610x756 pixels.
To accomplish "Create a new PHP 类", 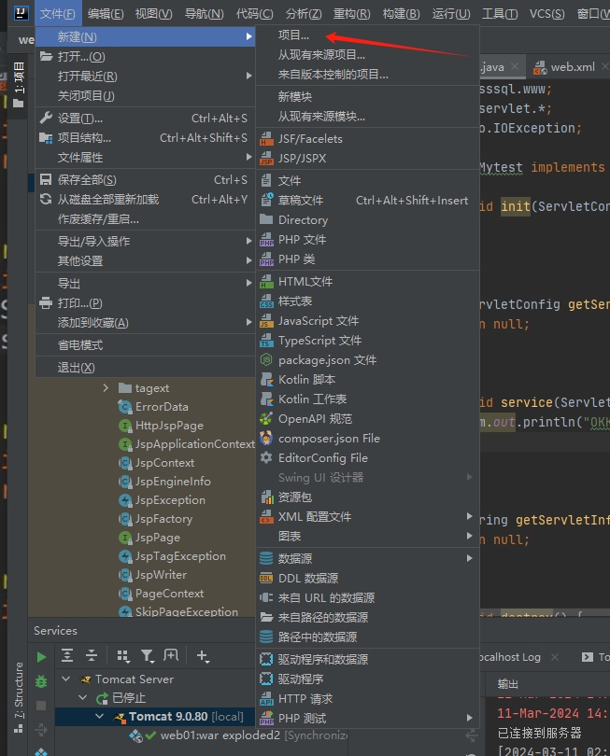I will pyautogui.click(x=367, y=259).
